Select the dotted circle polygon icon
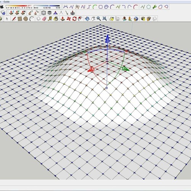This screenshot has width=191, height=191. (x=149, y=7)
